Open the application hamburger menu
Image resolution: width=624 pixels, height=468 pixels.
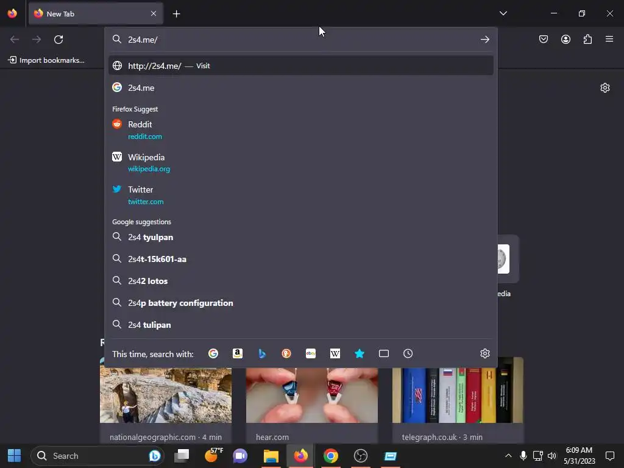(609, 39)
